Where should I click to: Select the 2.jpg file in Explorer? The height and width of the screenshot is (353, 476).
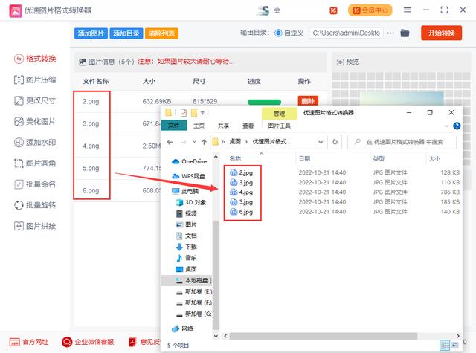[x=241, y=173]
